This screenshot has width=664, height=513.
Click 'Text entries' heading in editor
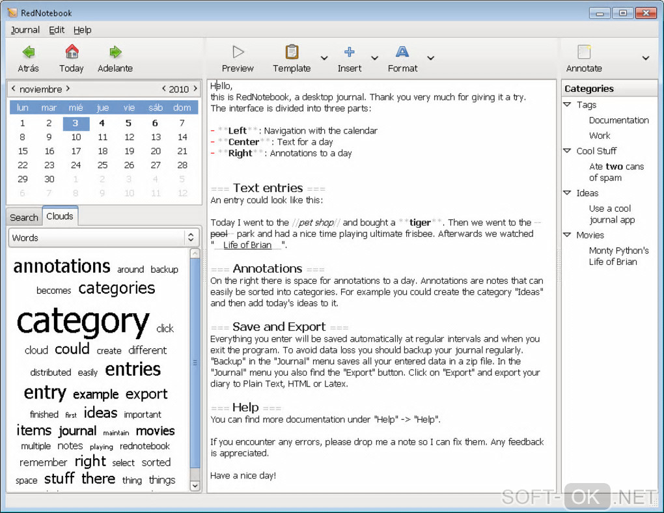click(268, 187)
